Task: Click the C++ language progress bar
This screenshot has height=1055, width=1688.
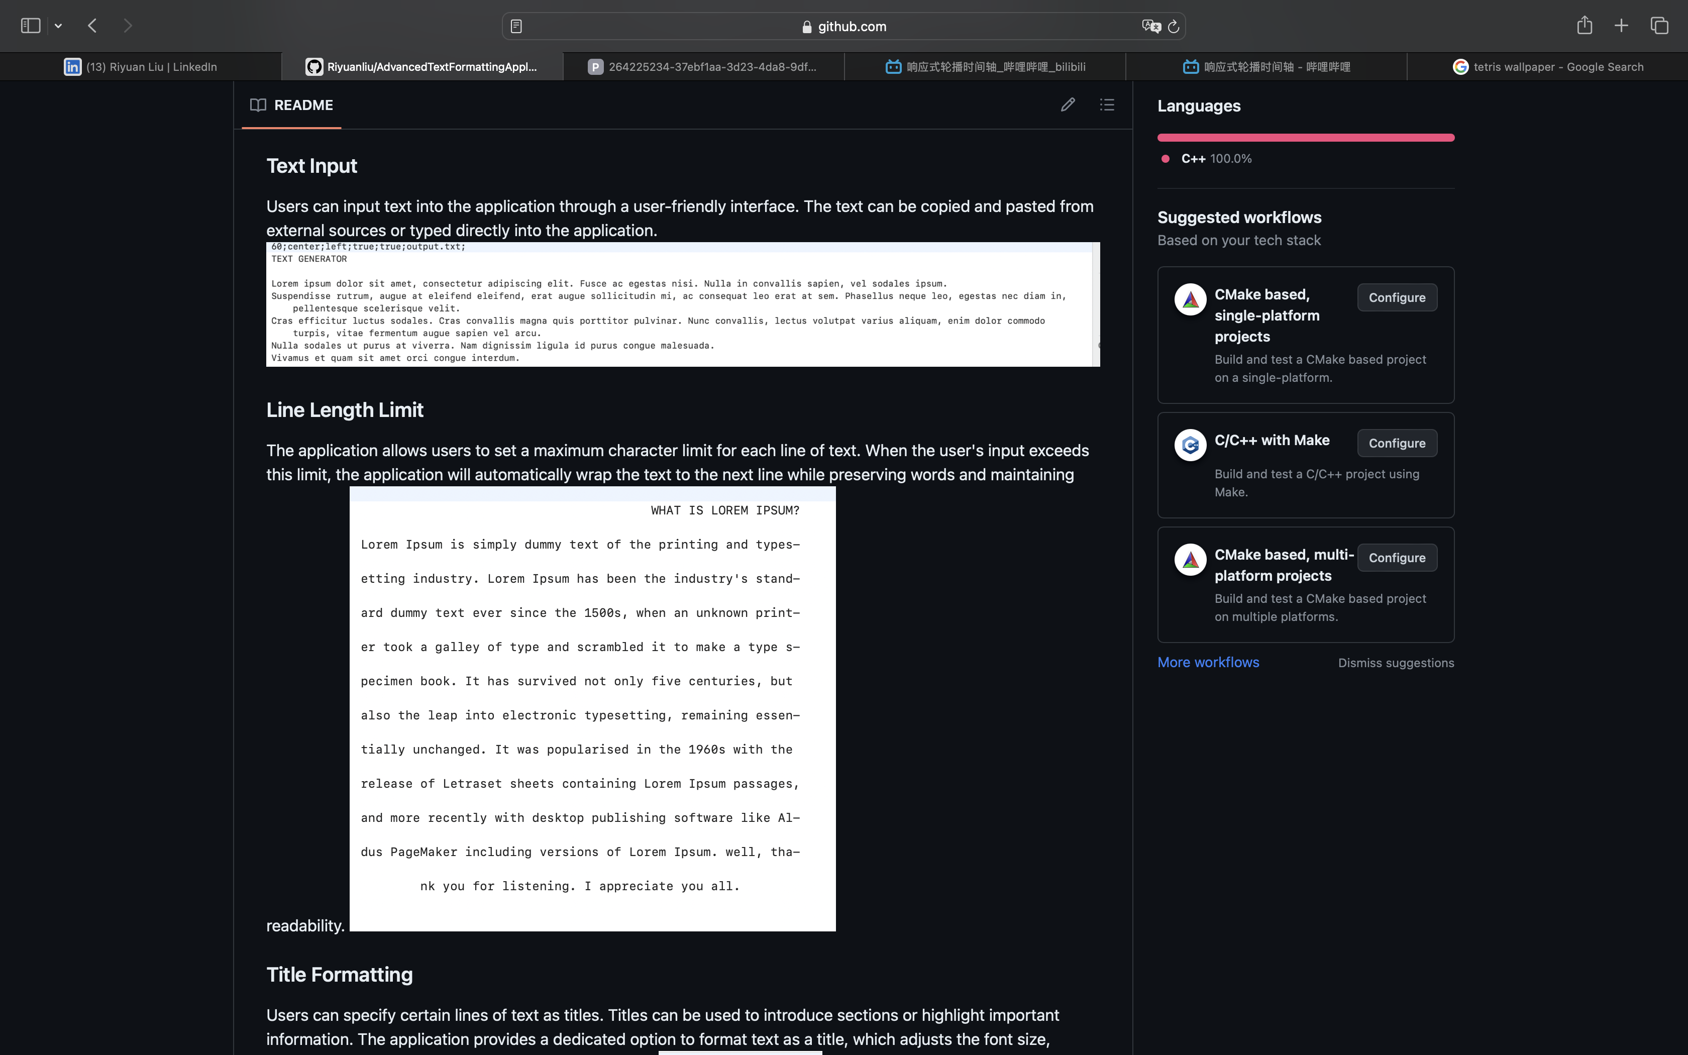Action: (x=1305, y=138)
